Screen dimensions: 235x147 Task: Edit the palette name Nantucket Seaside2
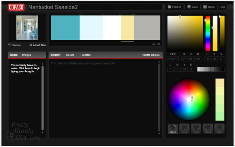[x=95, y=7]
